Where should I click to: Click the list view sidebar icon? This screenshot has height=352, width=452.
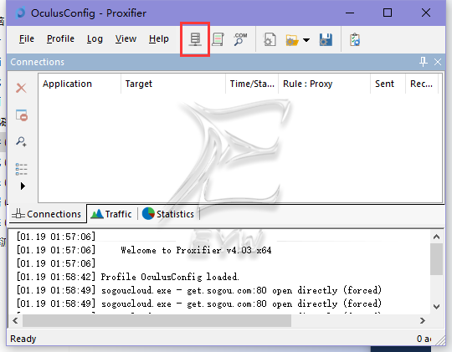(x=21, y=169)
